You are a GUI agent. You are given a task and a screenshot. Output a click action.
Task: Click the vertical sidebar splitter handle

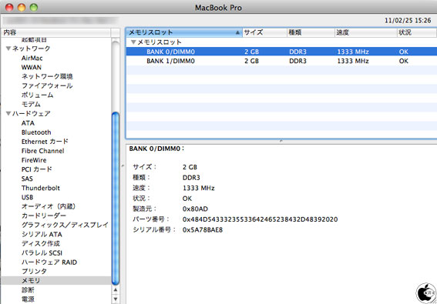(x=123, y=166)
